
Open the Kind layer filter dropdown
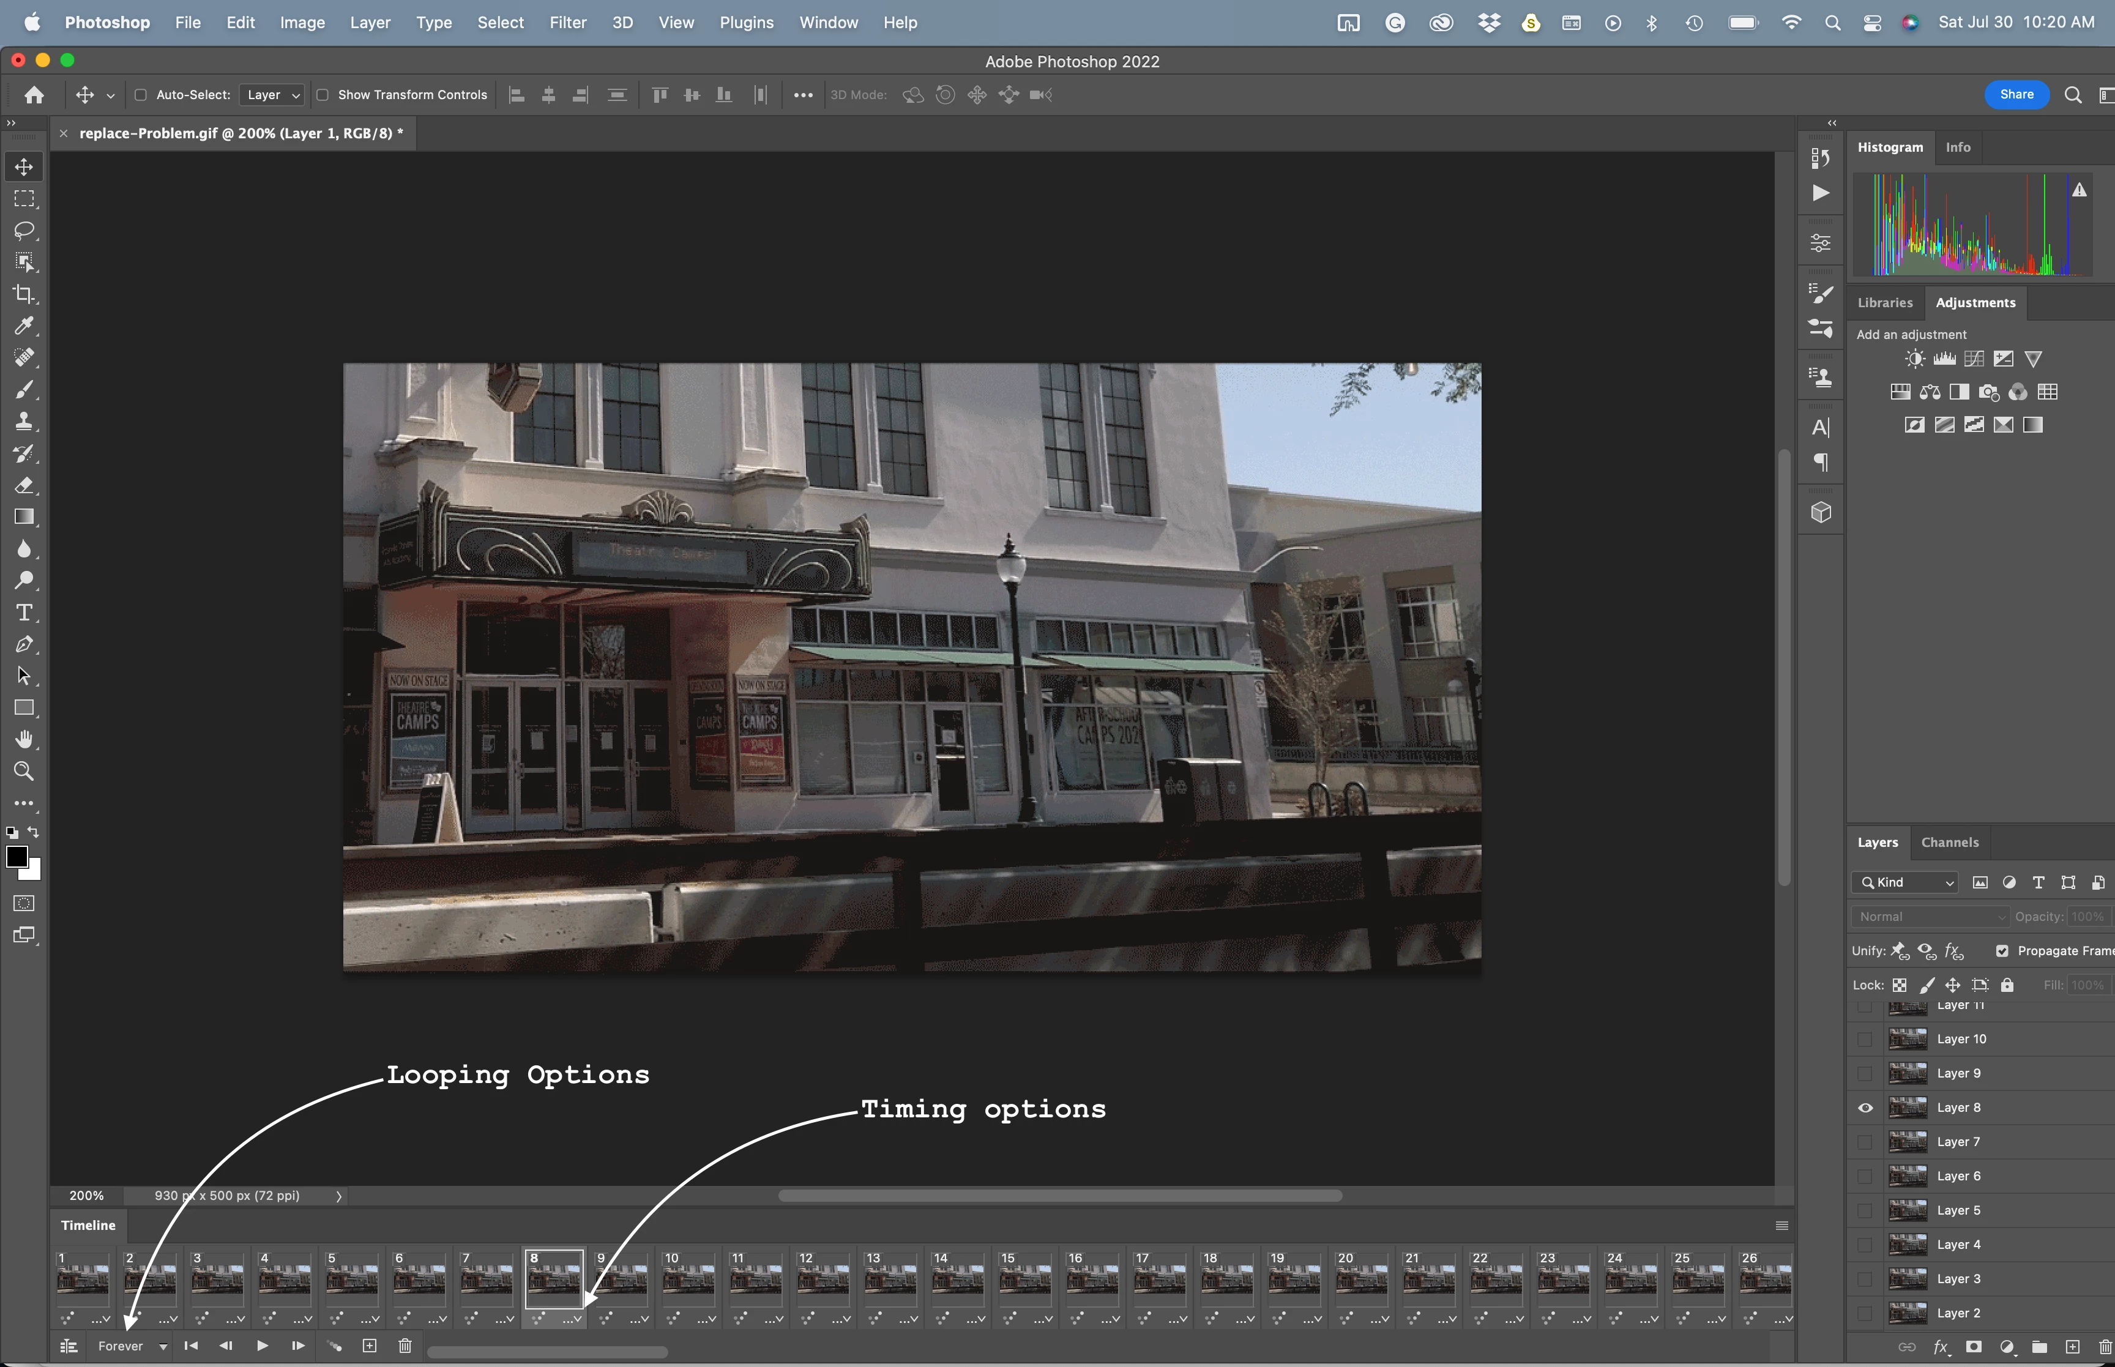1904,882
